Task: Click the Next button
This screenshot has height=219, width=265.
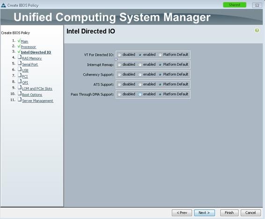Action: (205, 213)
